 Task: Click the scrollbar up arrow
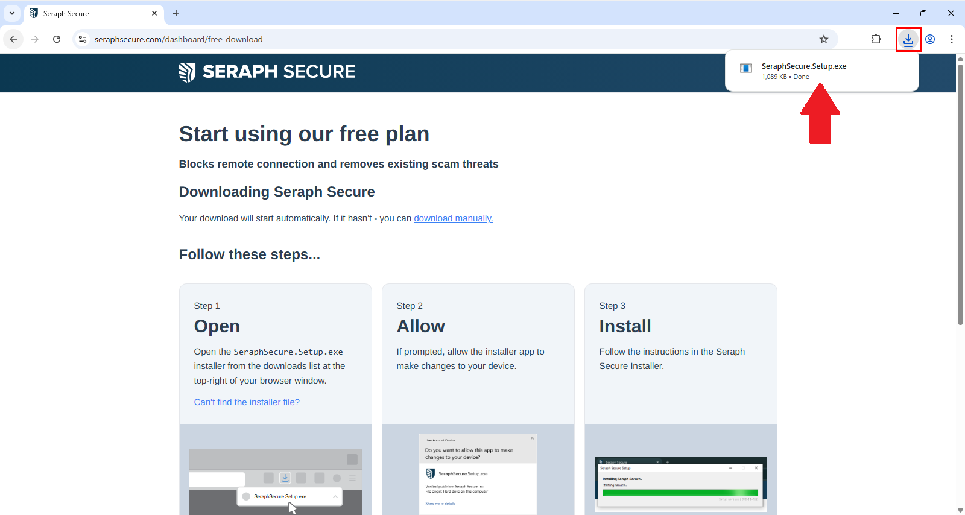point(960,58)
